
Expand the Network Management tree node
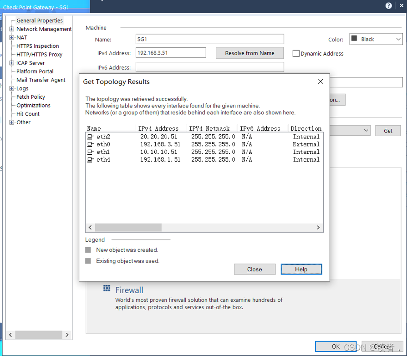coord(11,29)
